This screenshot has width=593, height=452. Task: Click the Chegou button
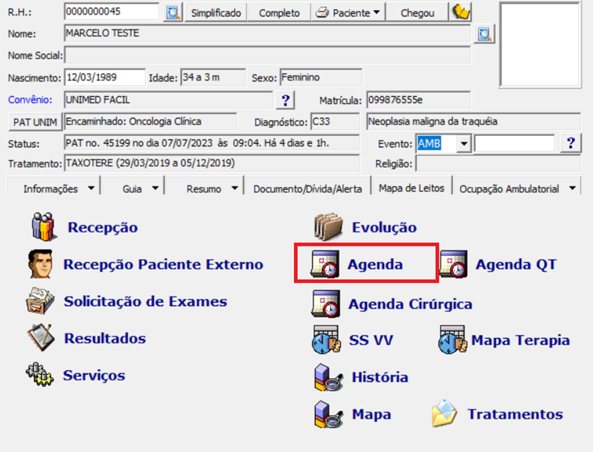[417, 13]
